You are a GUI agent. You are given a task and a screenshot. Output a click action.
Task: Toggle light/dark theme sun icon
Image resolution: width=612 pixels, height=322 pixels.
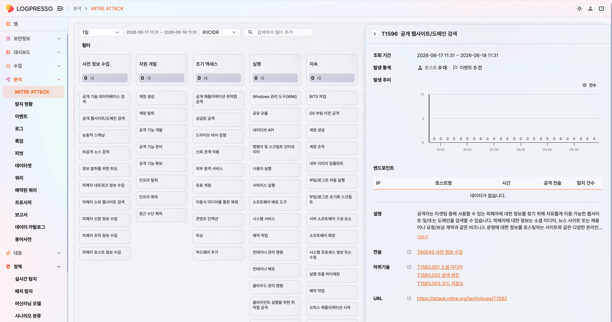(x=579, y=9)
